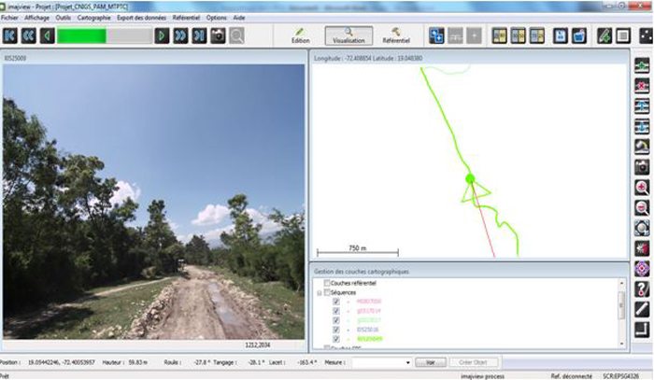
Task: Open the Export des données menu
Action: click(142, 17)
